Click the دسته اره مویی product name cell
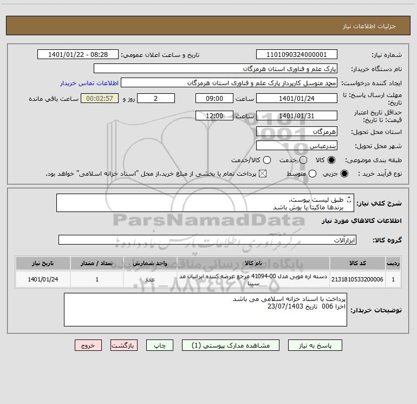The width and height of the screenshot is (417, 404). tap(253, 279)
